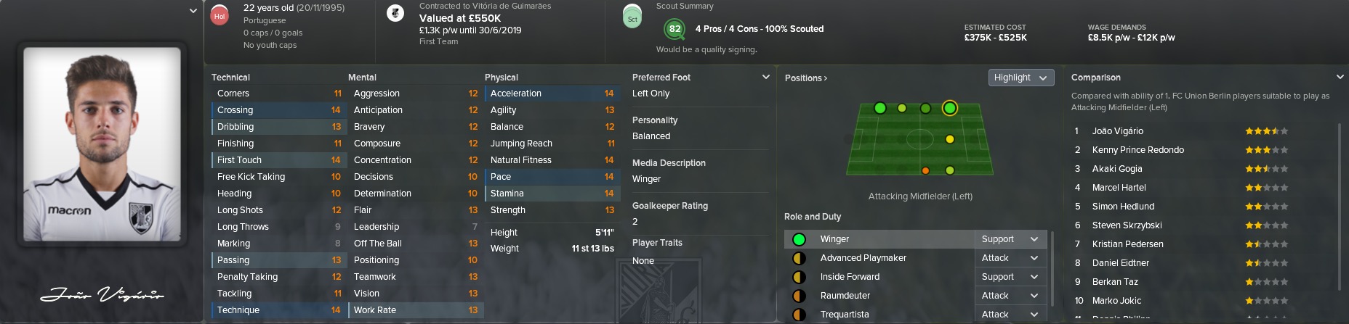The width and height of the screenshot is (1349, 324).
Task: Click the 82 scout rating circle
Action: pos(674,29)
